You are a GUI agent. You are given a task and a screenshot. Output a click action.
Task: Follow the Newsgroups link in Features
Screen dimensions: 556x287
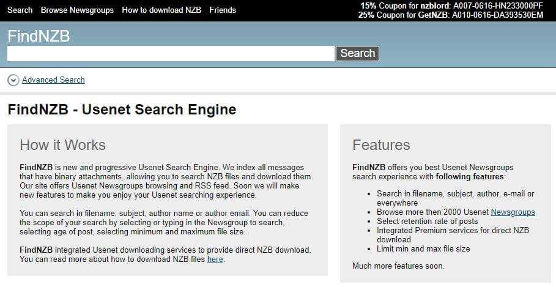(x=513, y=212)
